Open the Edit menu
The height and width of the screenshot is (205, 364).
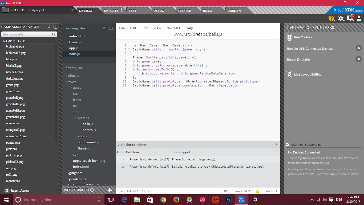click(133, 28)
